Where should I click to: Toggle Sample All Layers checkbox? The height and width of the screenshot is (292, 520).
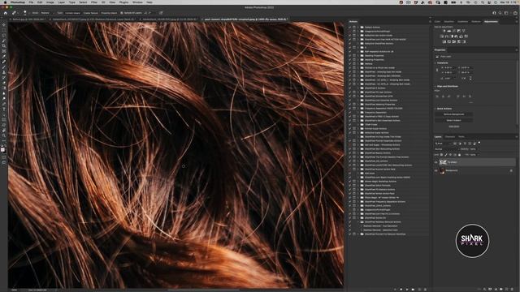click(x=122, y=13)
